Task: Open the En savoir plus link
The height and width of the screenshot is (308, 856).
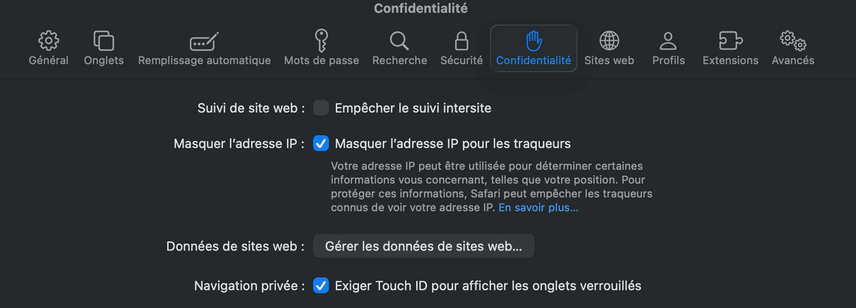Action: [x=537, y=207]
